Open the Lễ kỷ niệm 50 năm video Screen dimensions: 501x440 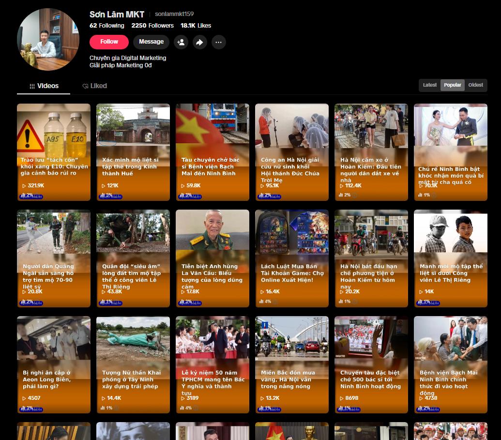pos(213,365)
